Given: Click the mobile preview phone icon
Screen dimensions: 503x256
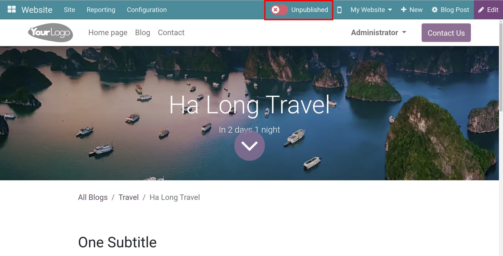Looking at the screenshot, I should (x=339, y=10).
